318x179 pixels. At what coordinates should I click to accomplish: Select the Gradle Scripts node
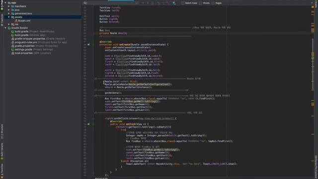(x=19, y=28)
